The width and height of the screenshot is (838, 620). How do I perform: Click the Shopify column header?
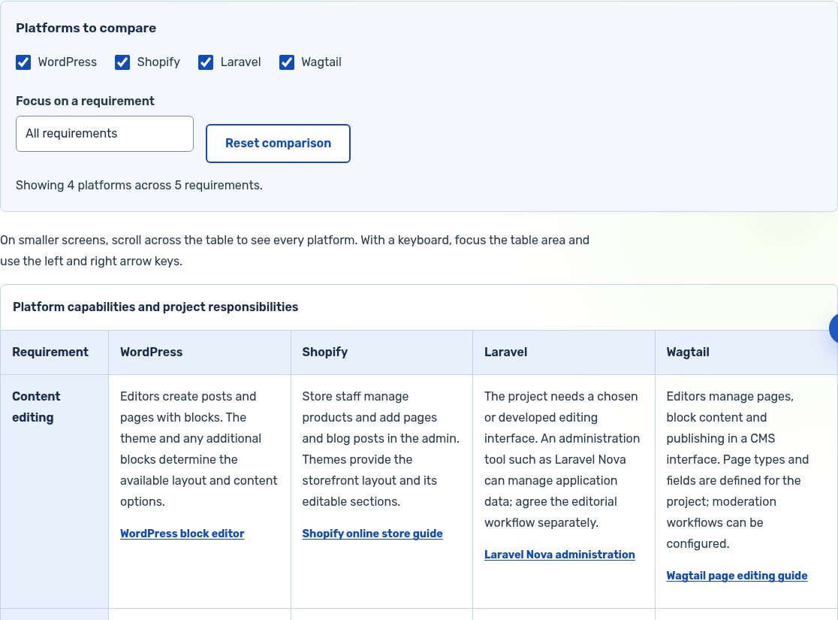381,352
